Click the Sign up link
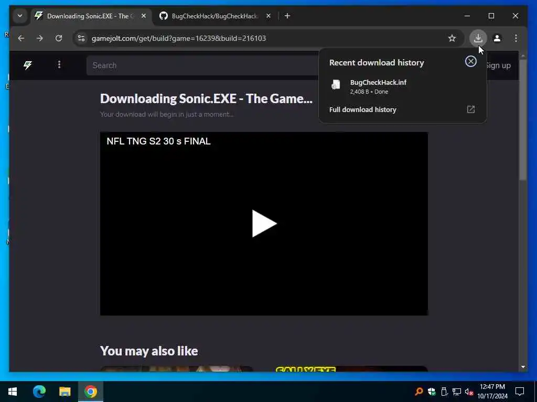The width and height of the screenshot is (537, 402). click(498, 65)
